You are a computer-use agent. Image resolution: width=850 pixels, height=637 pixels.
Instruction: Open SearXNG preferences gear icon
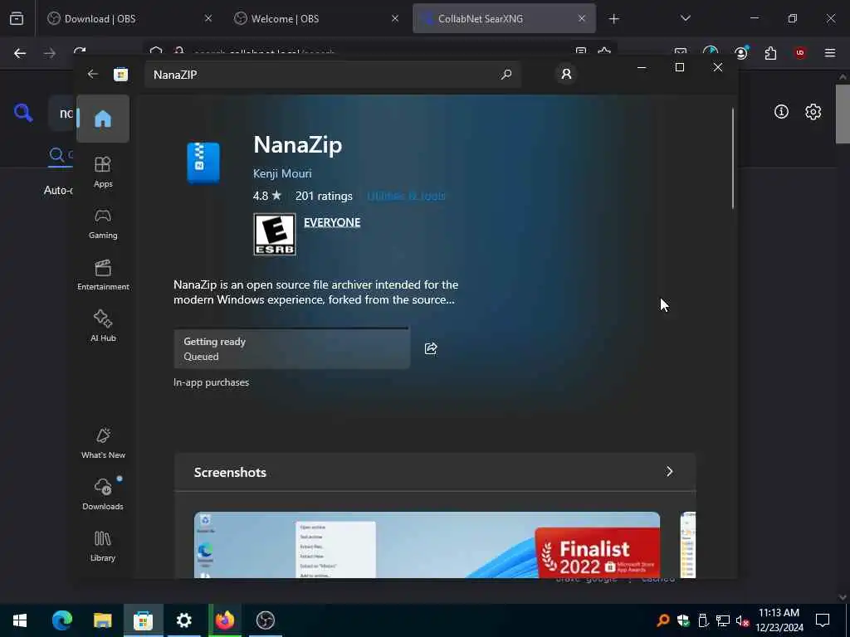pos(813,112)
